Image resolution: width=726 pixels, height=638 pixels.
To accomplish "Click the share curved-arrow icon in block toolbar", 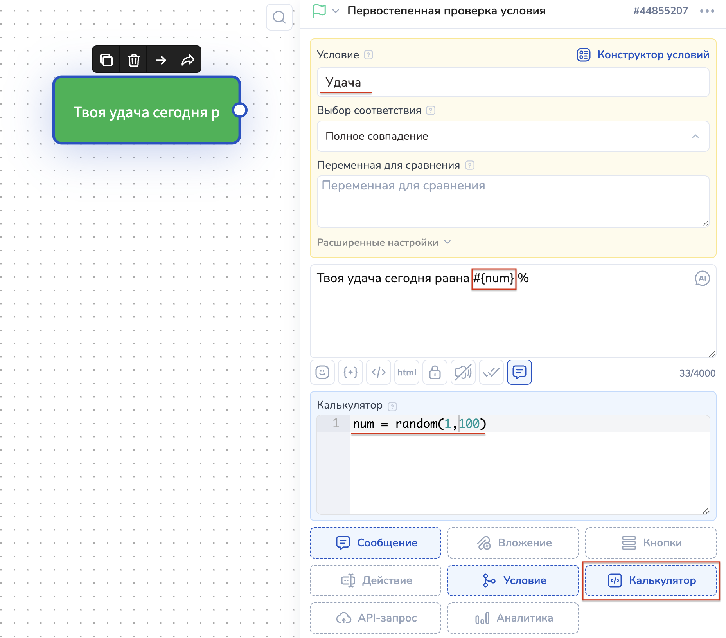I will pyautogui.click(x=188, y=60).
